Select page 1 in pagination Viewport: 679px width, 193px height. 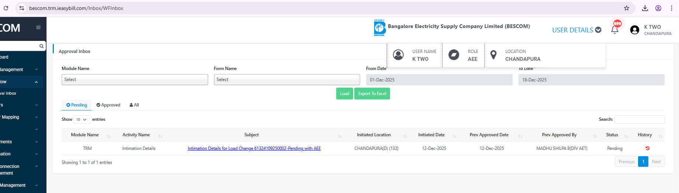643,162
